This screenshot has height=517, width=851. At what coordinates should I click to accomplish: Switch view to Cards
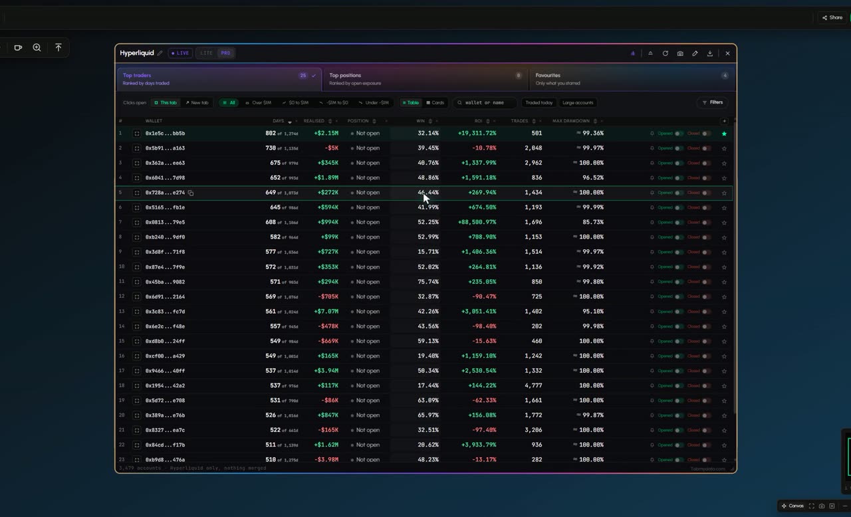[x=435, y=103]
